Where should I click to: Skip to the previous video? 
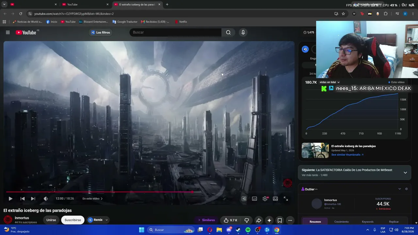coord(23,198)
